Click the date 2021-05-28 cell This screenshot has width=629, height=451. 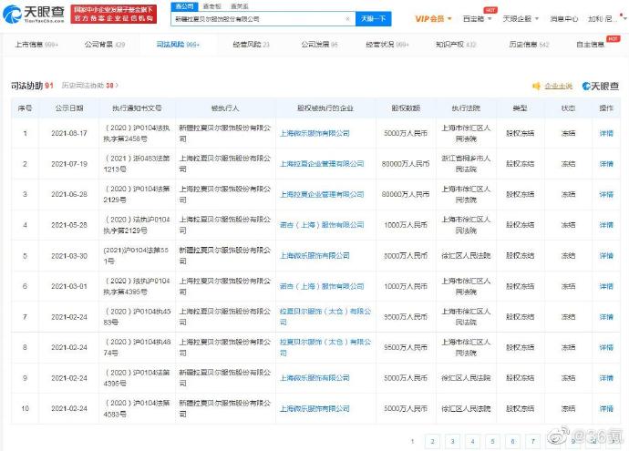(x=69, y=225)
